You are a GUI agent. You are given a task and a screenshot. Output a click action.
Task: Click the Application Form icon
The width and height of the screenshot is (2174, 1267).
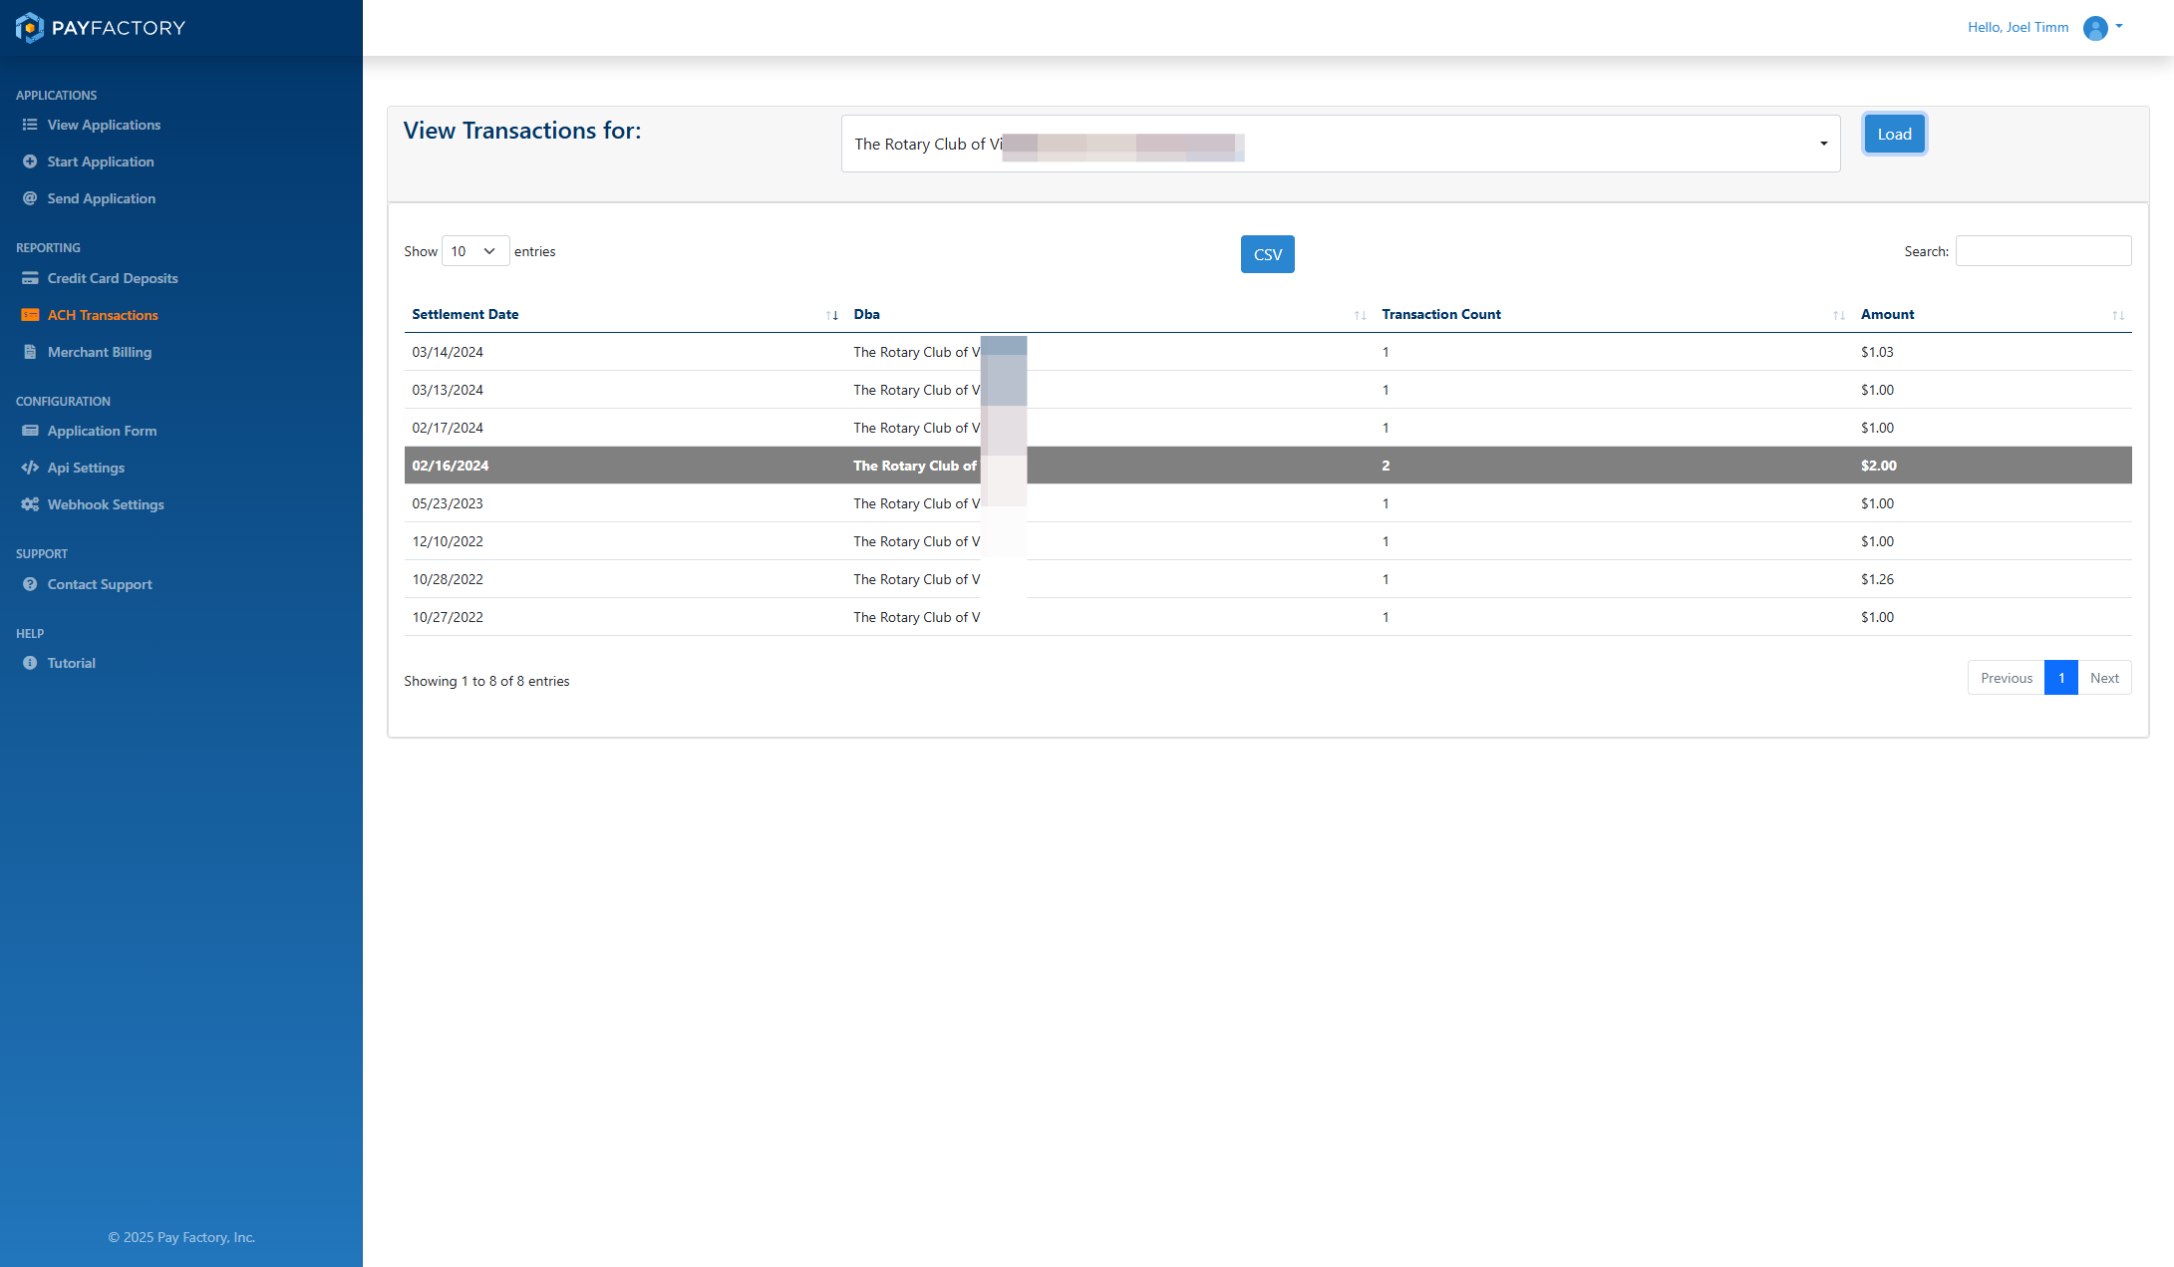tap(30, 431)
